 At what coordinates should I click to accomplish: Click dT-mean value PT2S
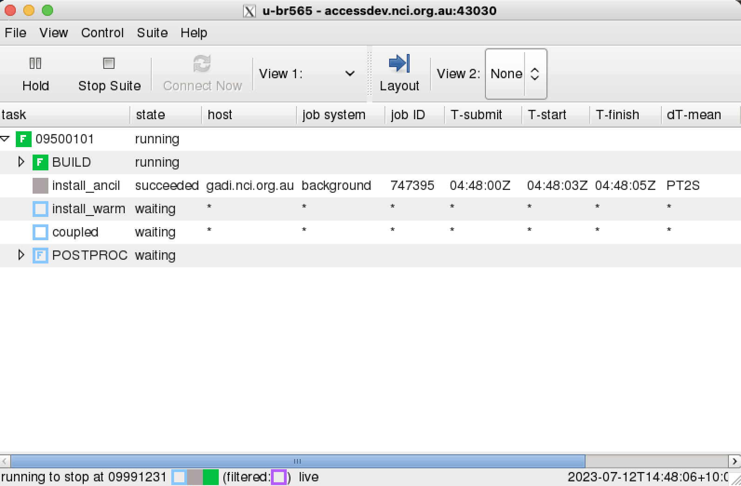683,185
